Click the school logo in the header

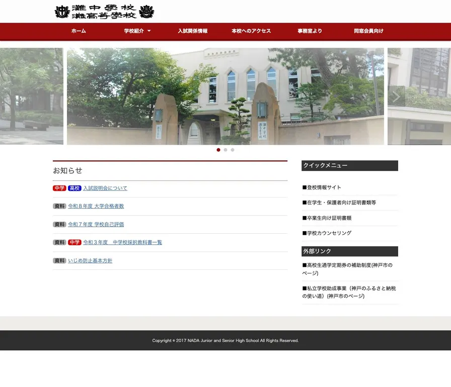[x=104, y=12]
